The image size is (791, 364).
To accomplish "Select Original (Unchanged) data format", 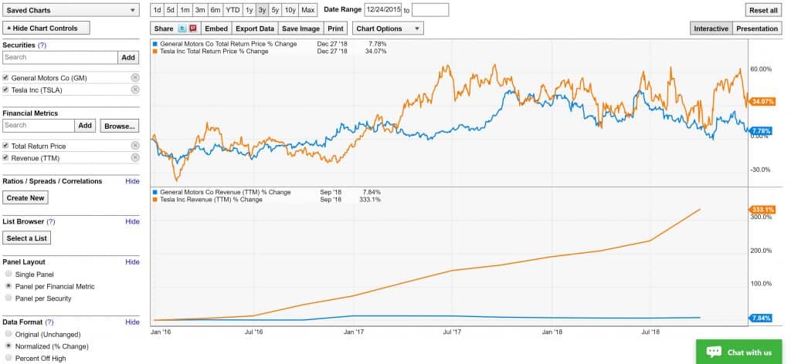I will click(x=8, y=334).
